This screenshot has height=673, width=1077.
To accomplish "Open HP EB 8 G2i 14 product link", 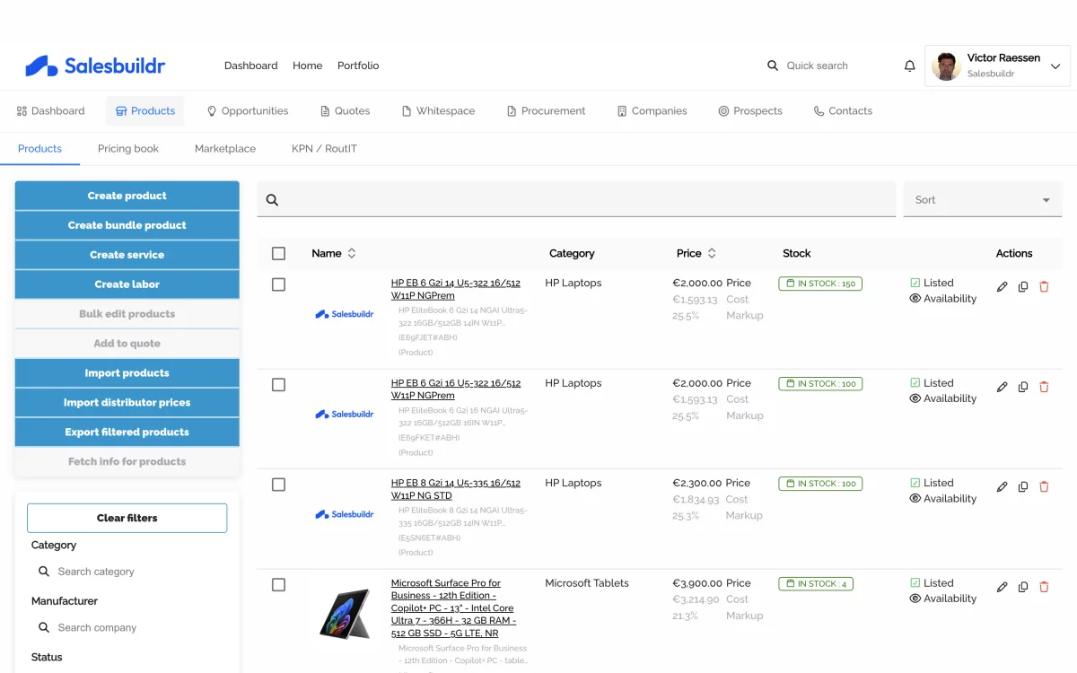I will click(456, 489).
